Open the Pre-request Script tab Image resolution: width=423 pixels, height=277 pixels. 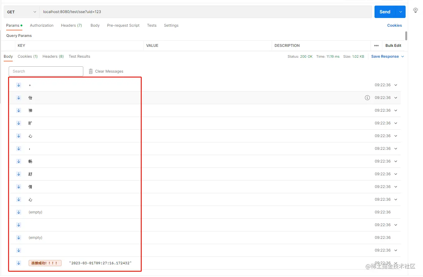coord(123,25)
